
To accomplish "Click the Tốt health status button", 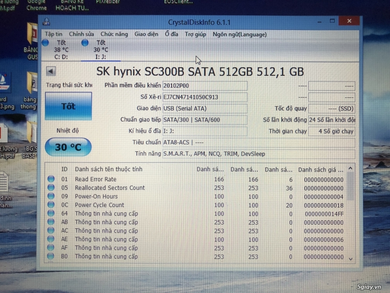I will pyautogui.click(x=69, y=106).
